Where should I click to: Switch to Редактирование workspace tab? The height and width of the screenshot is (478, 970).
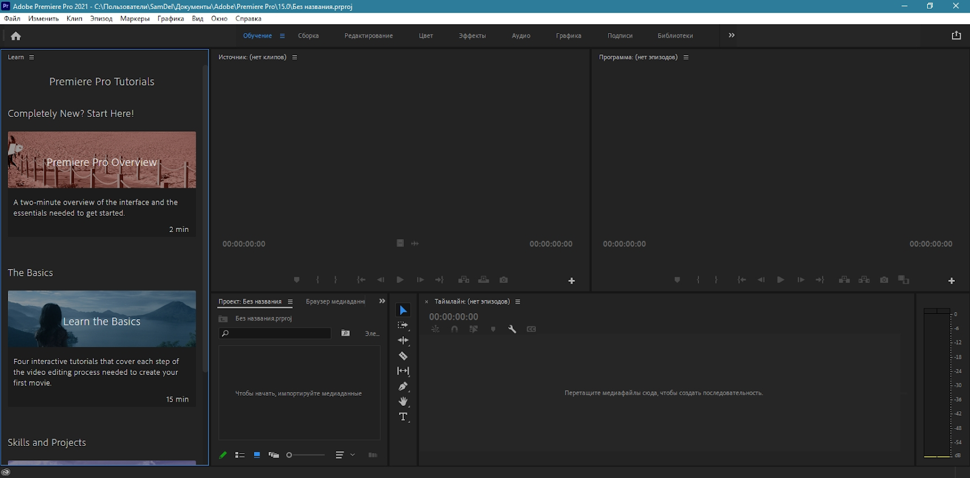[x=369, y=36]
